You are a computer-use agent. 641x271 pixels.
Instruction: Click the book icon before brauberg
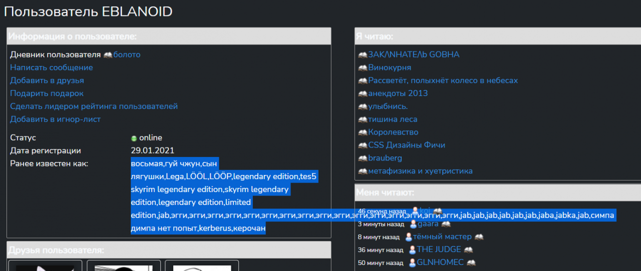pyautogui.click(x=363, y=158)
